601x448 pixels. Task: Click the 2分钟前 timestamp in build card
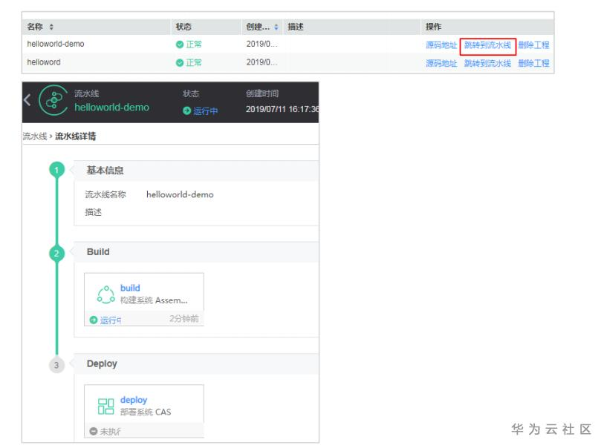pos(184,318)
